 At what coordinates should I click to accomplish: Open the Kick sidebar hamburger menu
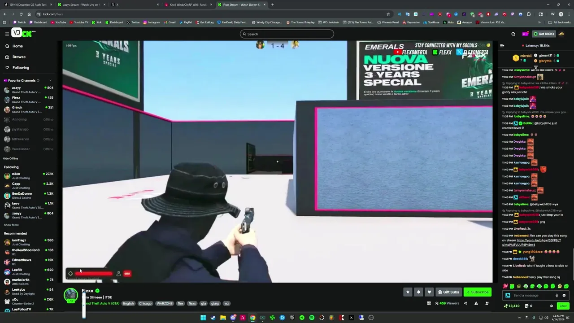7,34
